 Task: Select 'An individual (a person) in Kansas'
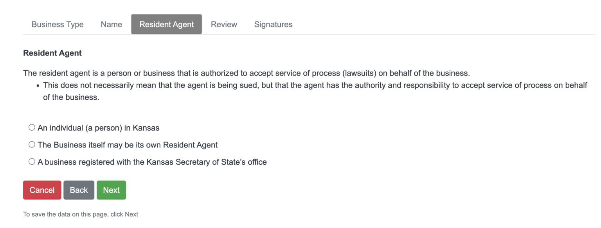click(32, 127)
